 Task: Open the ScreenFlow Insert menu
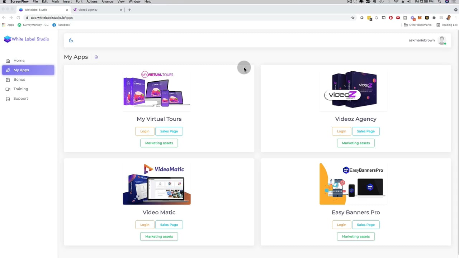click(67, 2)
